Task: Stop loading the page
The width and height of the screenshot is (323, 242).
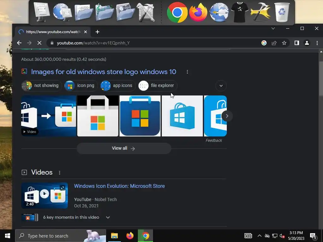Action: (39, 43)
